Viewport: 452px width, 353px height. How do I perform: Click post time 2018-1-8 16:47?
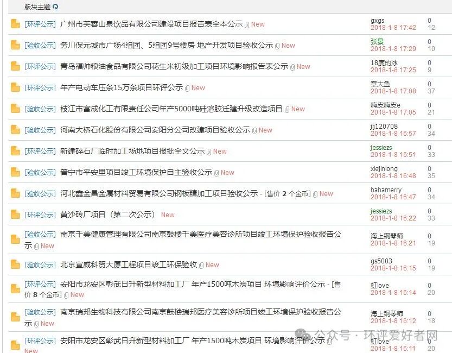[x=393, y=197]
